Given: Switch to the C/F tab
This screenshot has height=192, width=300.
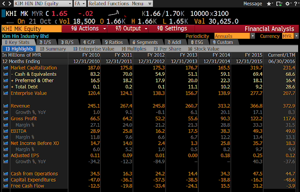Looking at the screenshot, I should click(x=90, y=42).
